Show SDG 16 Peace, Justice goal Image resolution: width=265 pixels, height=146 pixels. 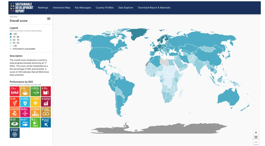point(46,122)
